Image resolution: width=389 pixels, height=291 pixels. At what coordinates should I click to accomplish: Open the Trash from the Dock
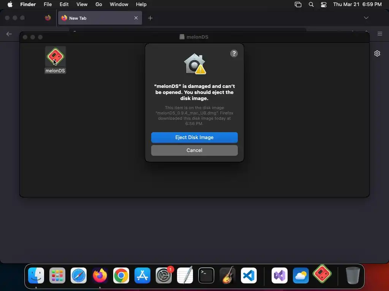tap(353, 275)
